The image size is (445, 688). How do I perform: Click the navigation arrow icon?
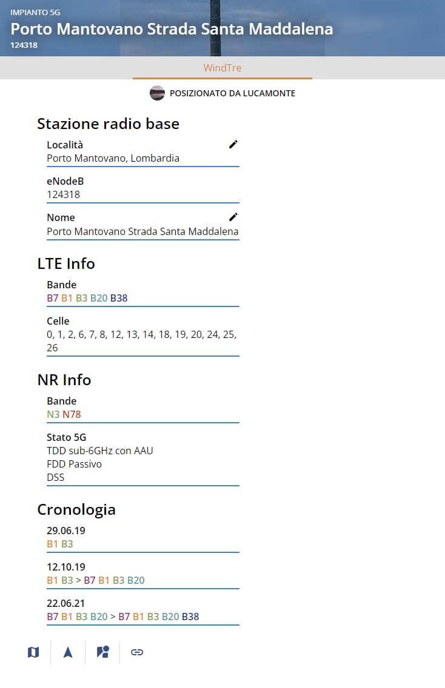coord(68,652)
